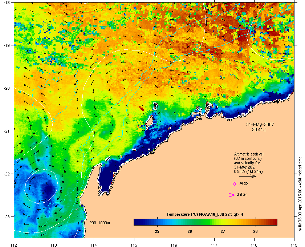Click the latitude axis label '-20'
305x247 pixels.
[7, 88]
